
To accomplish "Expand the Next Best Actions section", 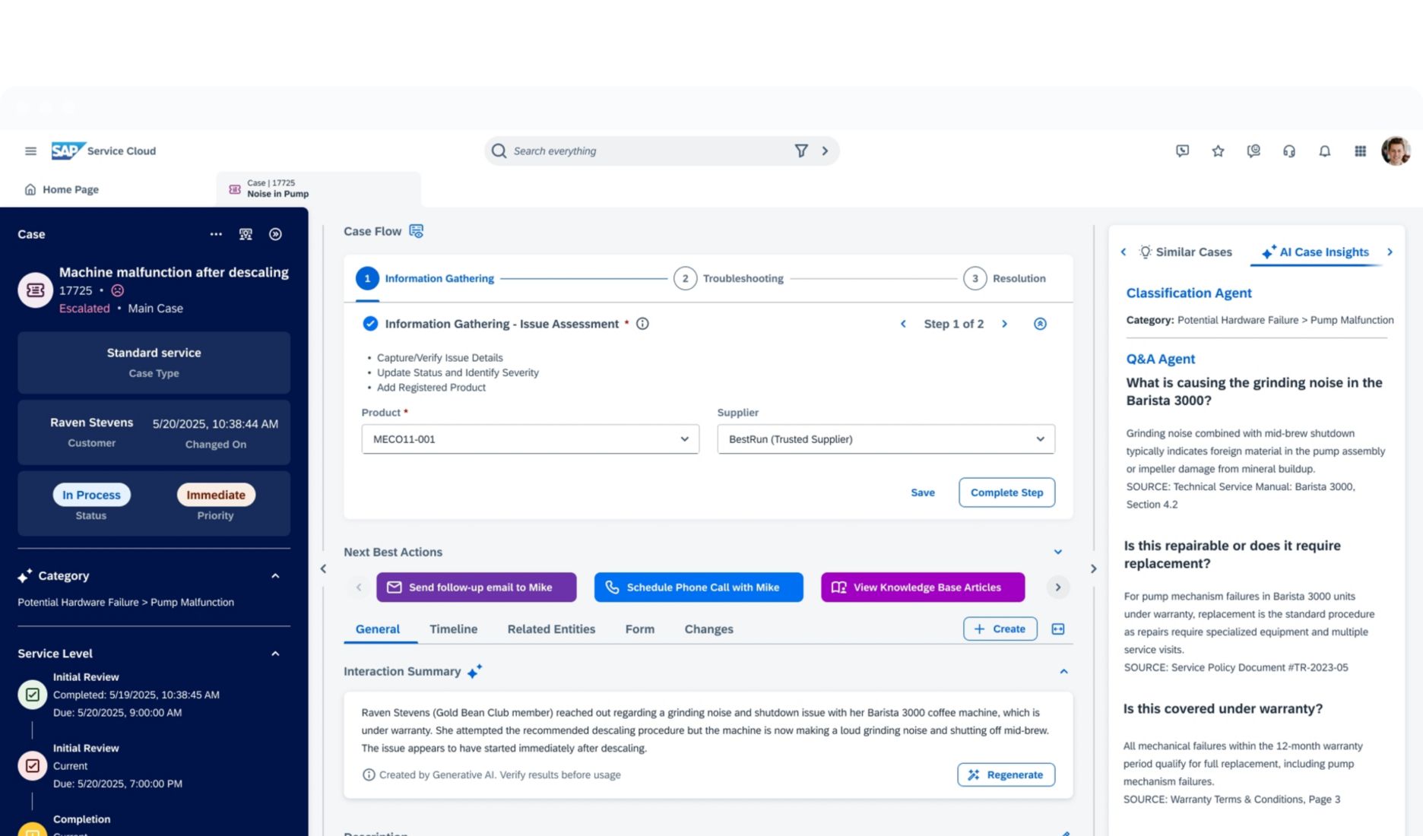I will (x=1057, y=552).
